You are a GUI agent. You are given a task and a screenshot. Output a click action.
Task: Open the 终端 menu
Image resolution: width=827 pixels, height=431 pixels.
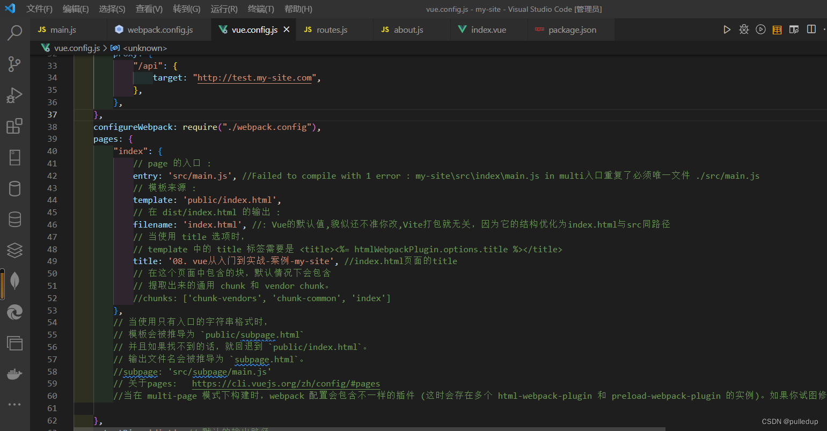click(x=261, y=9)
